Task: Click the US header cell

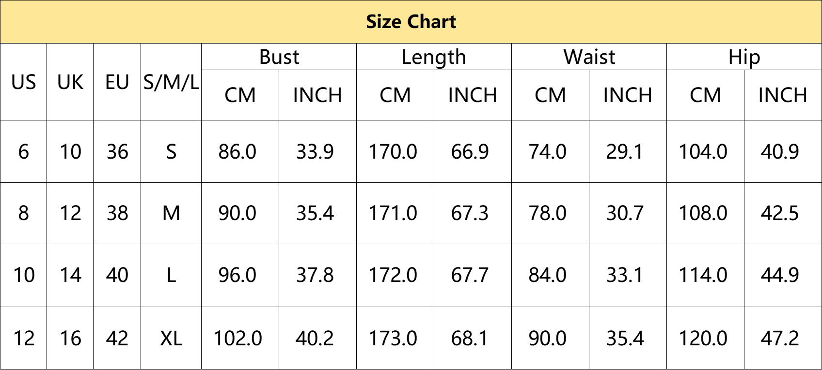Action: [x=24, y=82]
